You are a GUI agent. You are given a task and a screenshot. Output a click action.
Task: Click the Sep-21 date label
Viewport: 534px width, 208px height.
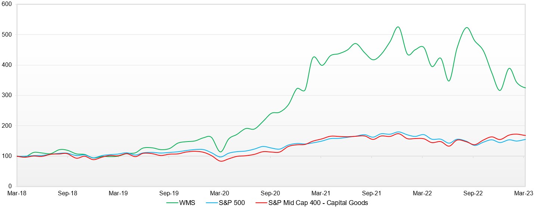(x=372, y=193)
